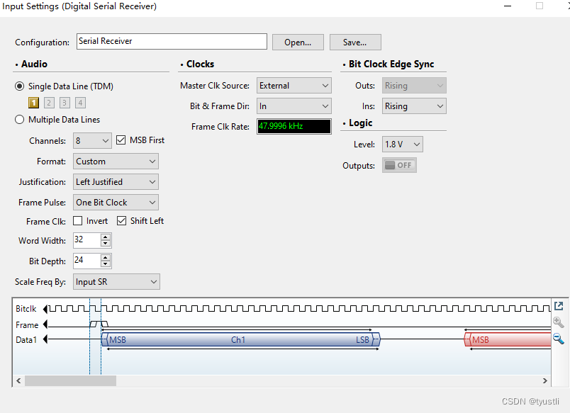Screen dimensions: 570x413
Task: Enable the MSB First checkbox
Action: pyautogui.click(x=121, y=140)
